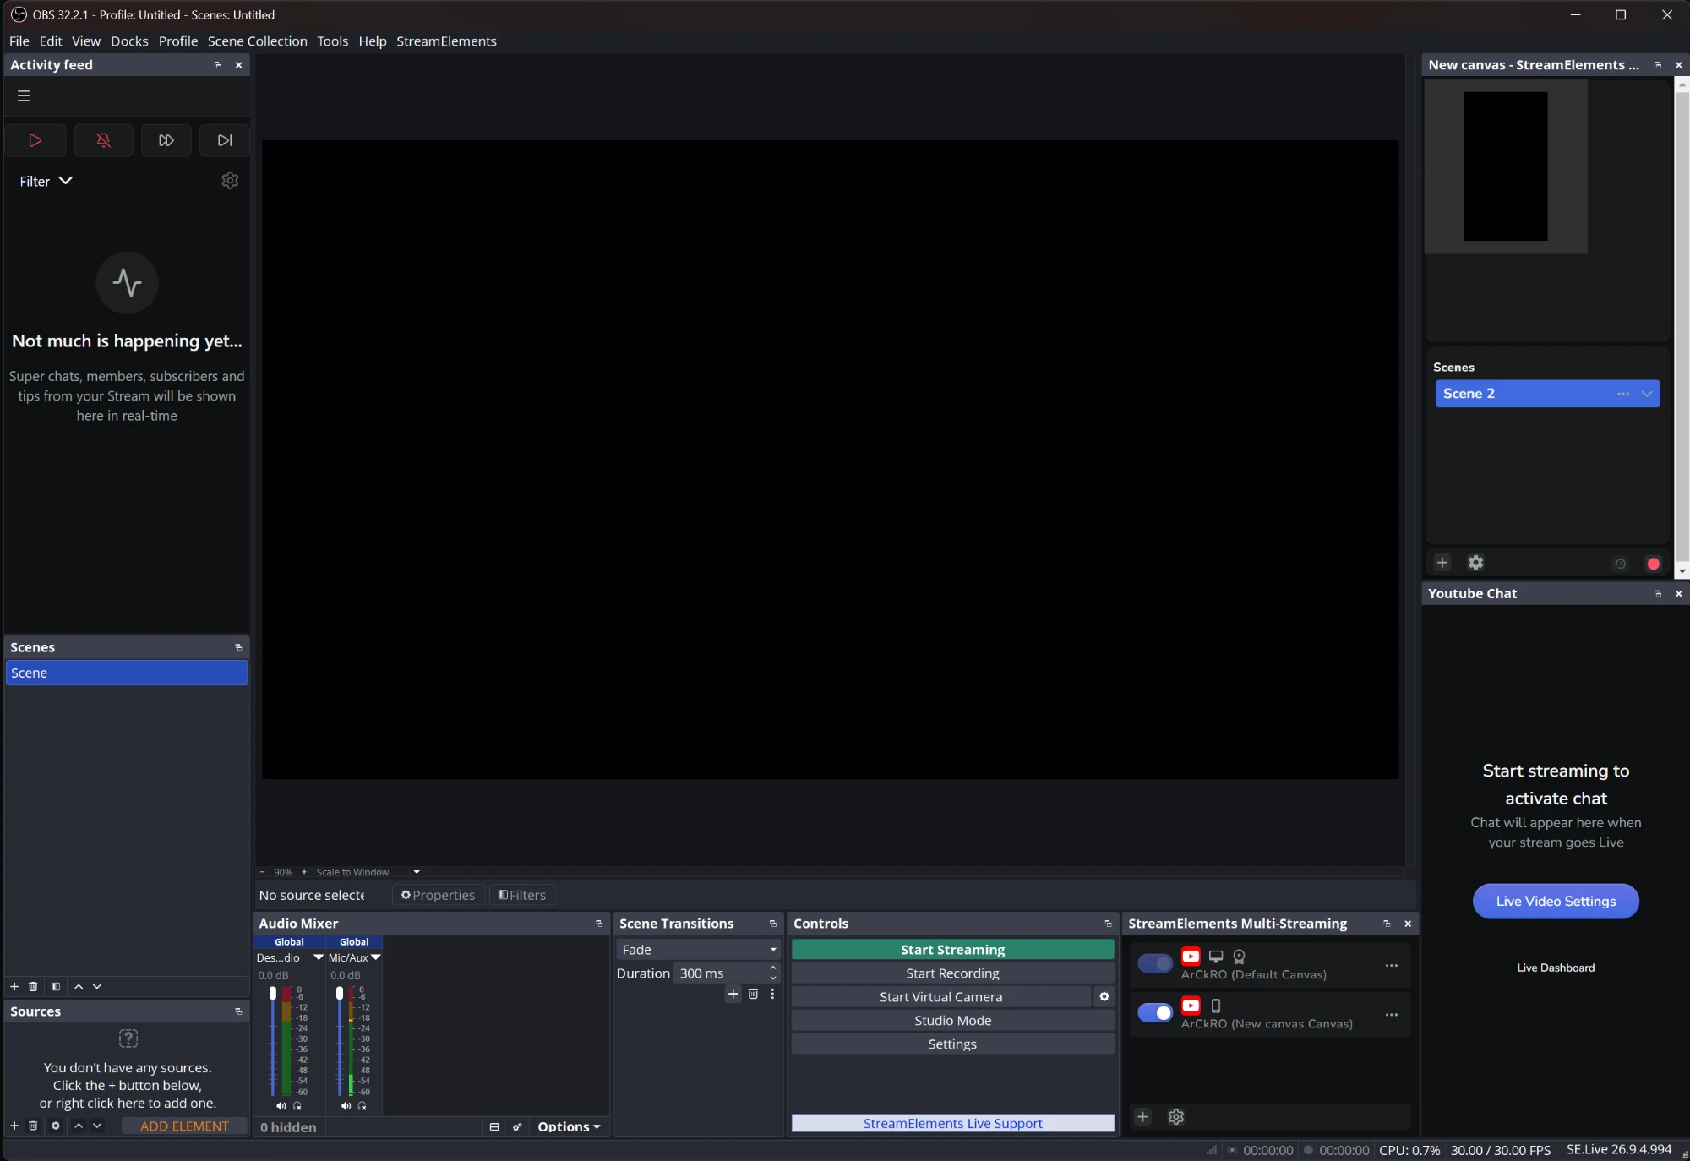Open New canvas dock gear settings
The width and height of the screenshot is (1690, 1161).
pos(1476,563)
